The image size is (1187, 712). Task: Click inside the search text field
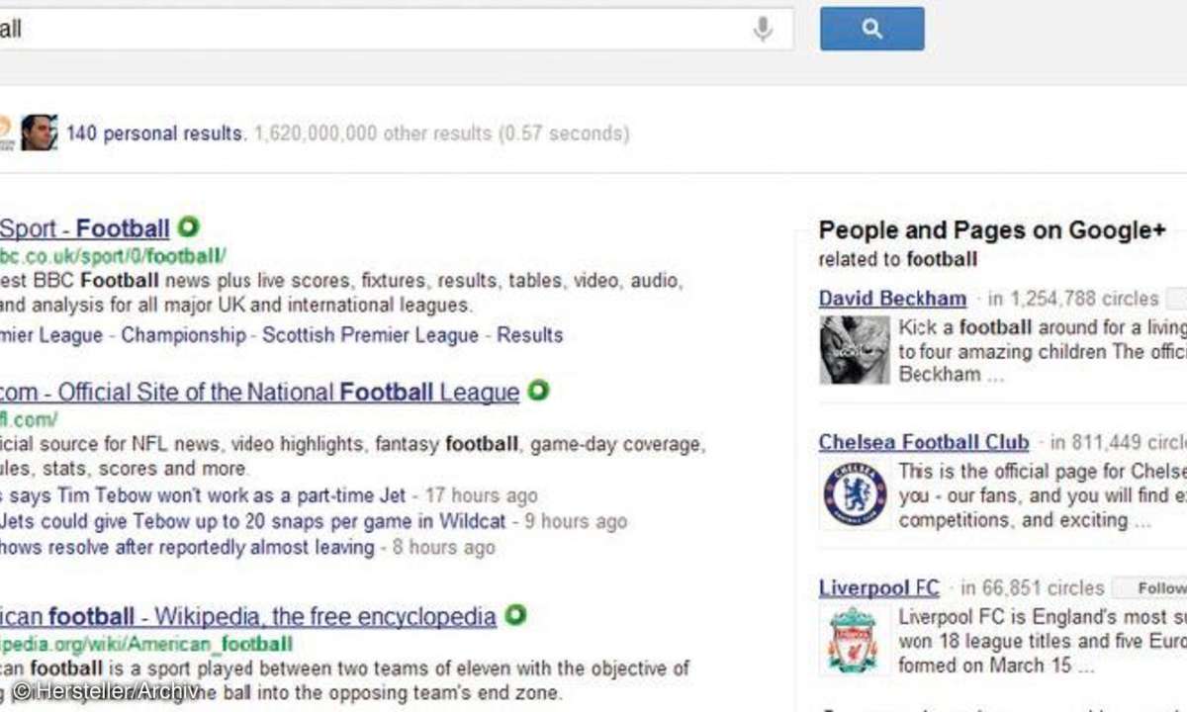tap(376, 30)
